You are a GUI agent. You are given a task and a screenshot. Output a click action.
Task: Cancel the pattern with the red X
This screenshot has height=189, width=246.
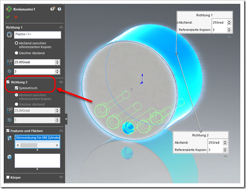point(16,17)
